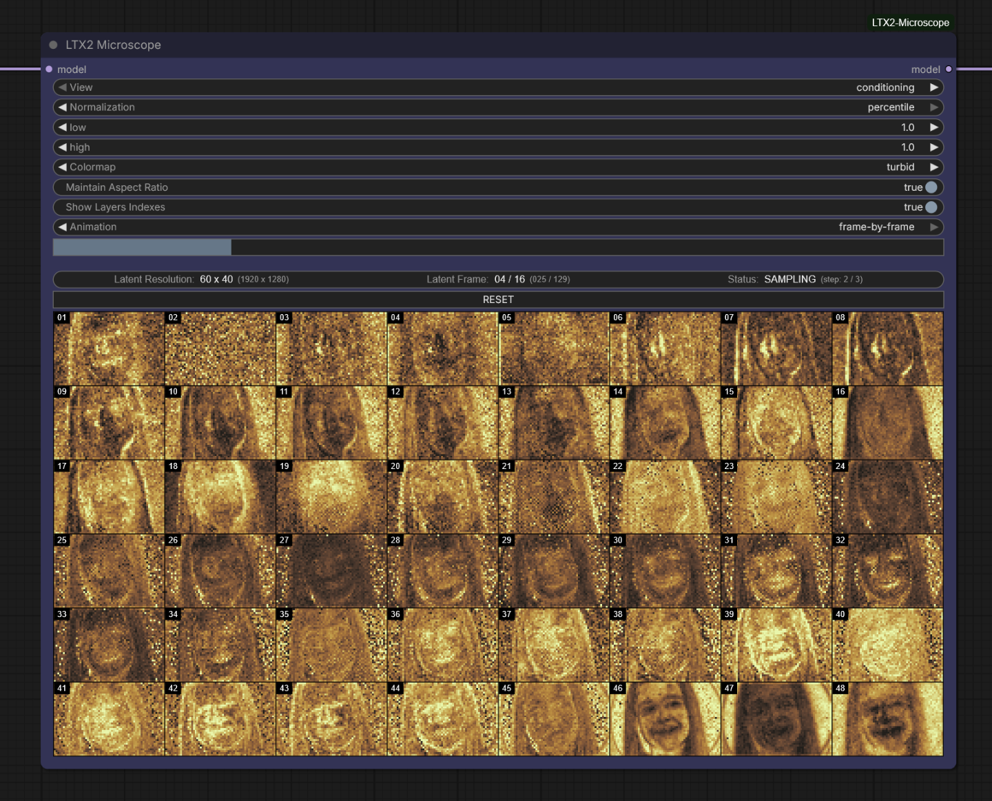The height and width of the screenshot is (801, 992).
Task: Increase the low value with right arrow
Action: pyautogui.click(x=934, y=127)
